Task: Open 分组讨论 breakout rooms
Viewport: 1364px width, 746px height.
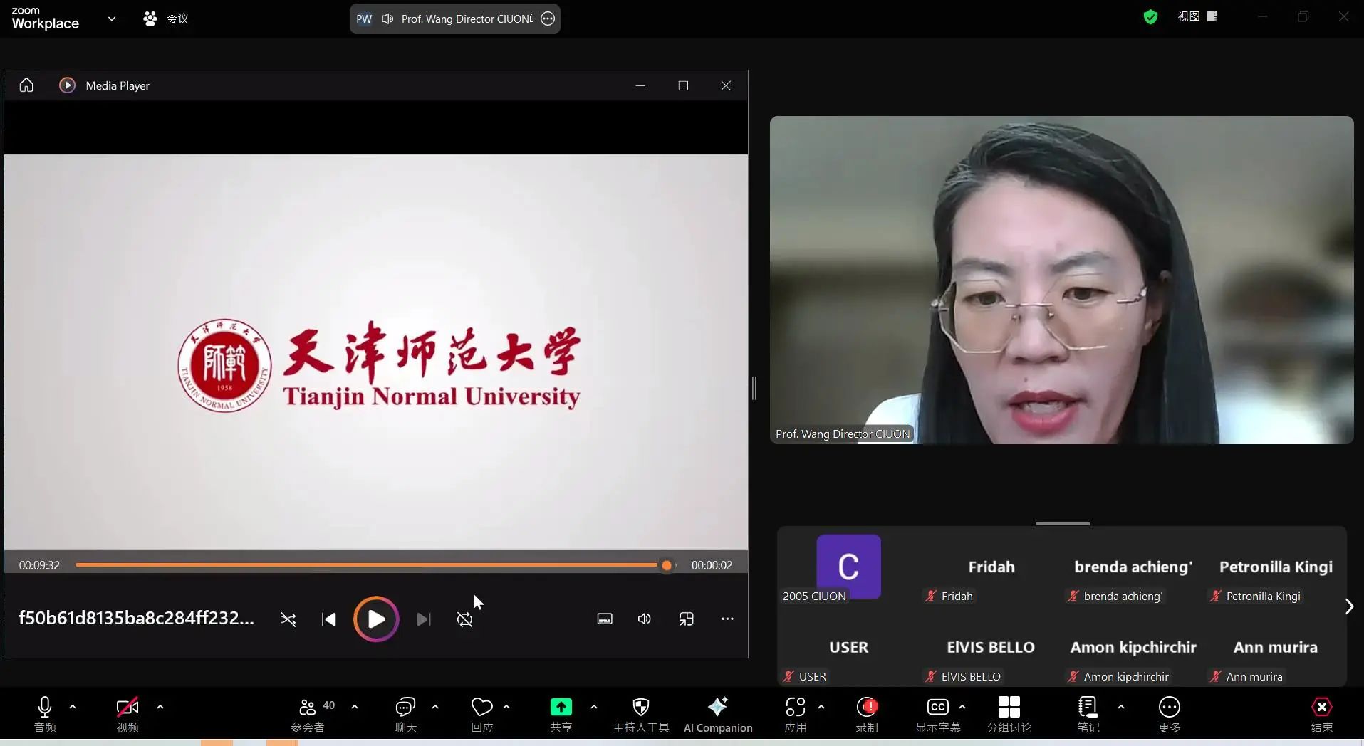Action: (1009, 715)
